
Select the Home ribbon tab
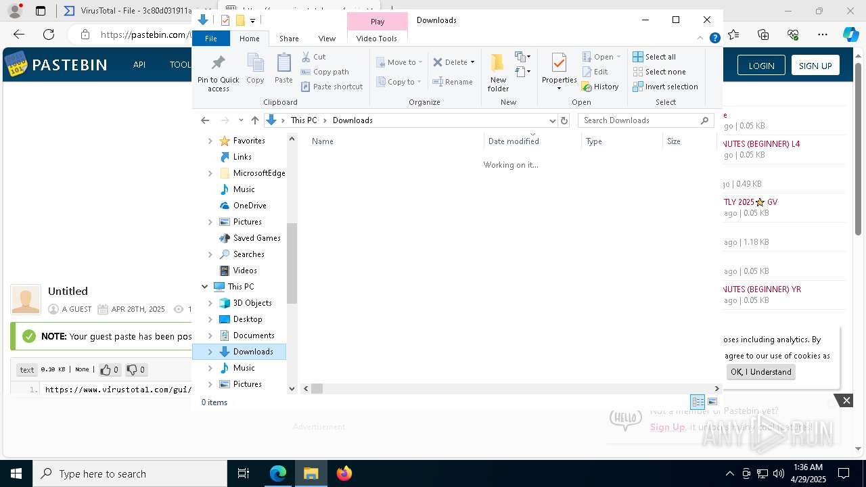click(x=249, y=39)
